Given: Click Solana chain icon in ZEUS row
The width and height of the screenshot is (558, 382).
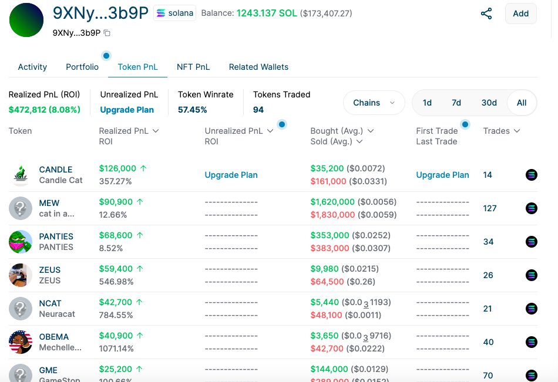Looking at the screenshot, I should point(532,275).
